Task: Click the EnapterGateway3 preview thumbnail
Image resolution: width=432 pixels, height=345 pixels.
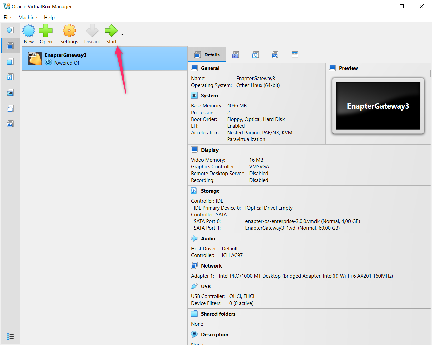Action: 377,106
